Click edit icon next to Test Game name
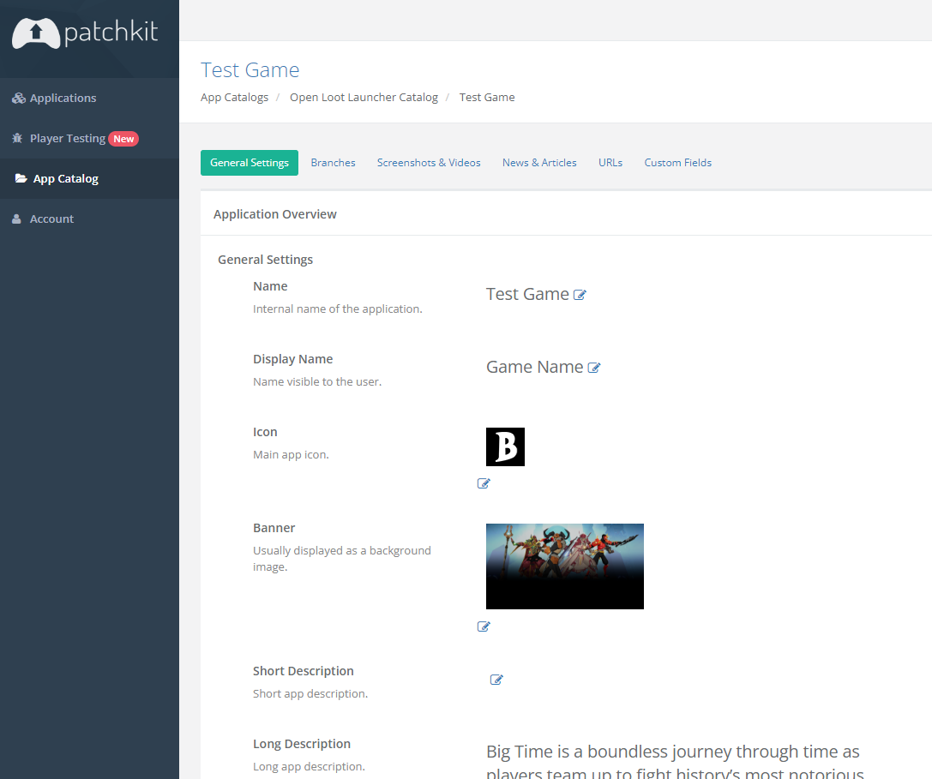The width and height of the screenshot is (932, 779). tap(580, 295)
